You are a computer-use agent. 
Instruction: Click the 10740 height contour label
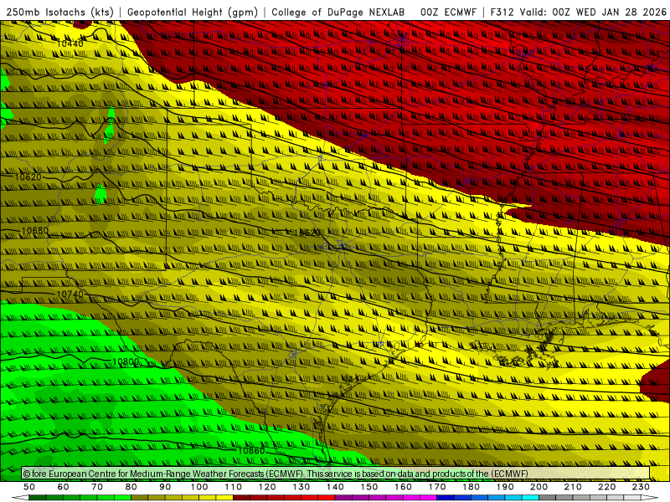point(70,295)
